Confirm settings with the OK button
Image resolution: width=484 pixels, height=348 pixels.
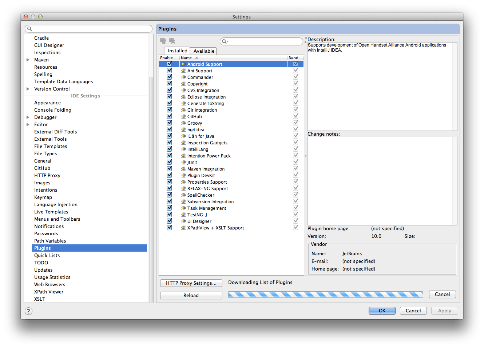pos(382,311)
